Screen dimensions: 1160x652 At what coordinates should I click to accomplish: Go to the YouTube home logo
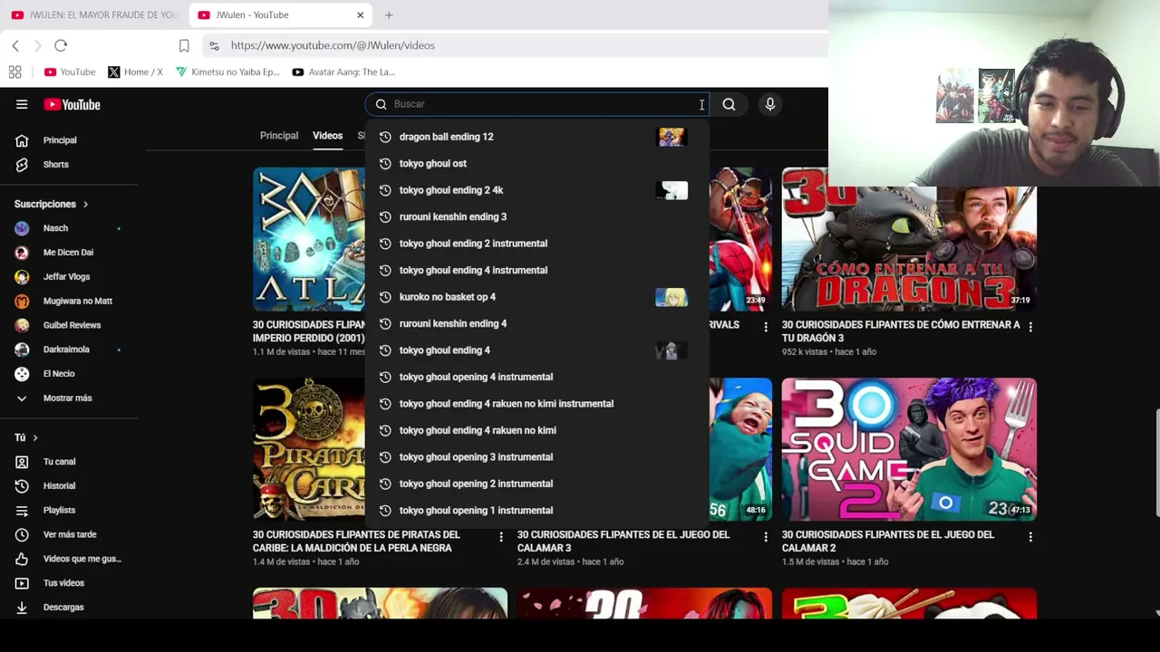(x=72, y=104)
